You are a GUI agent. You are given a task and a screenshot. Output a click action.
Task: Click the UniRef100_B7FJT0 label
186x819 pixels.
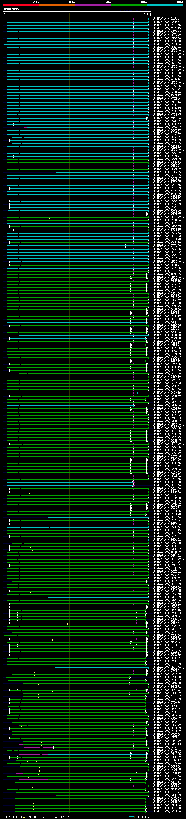pos(167,245)
